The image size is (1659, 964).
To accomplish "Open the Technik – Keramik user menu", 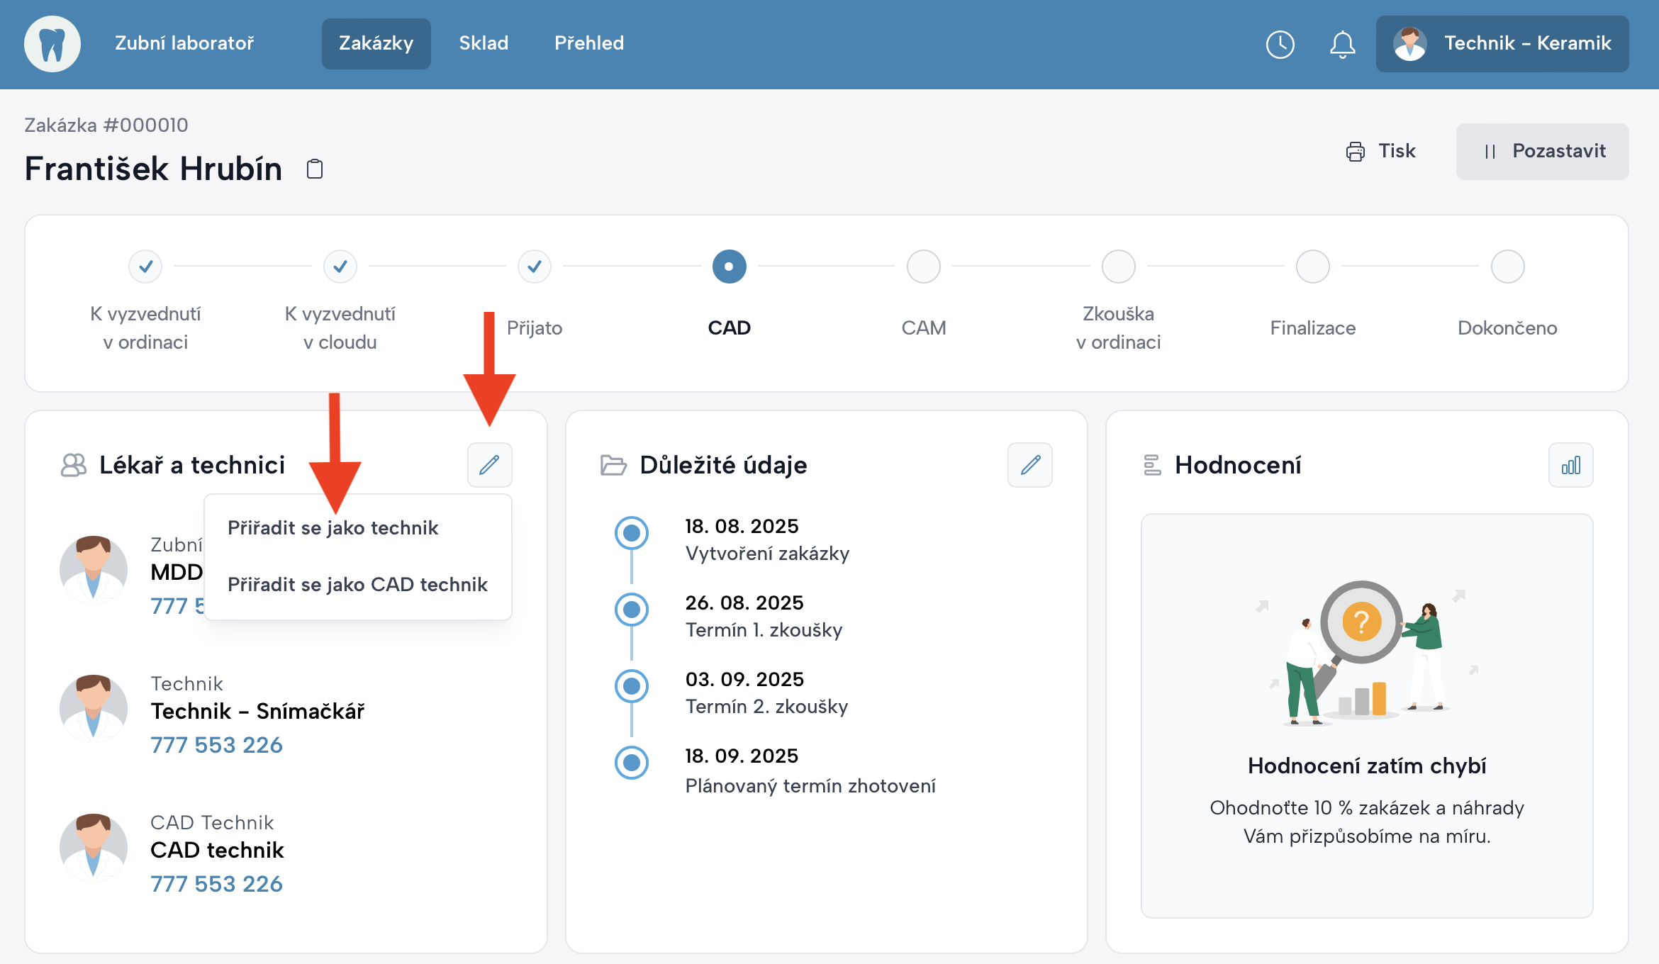I will pos(1502,44).
